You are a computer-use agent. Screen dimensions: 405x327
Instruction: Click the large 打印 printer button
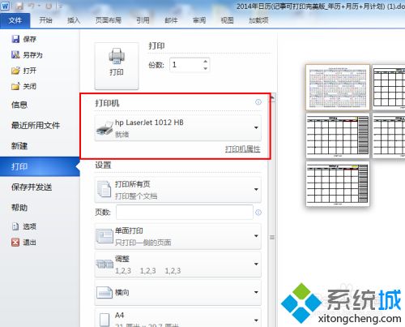117,66
